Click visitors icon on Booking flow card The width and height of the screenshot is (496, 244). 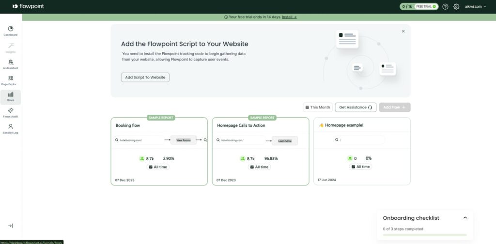click(142, 159)
